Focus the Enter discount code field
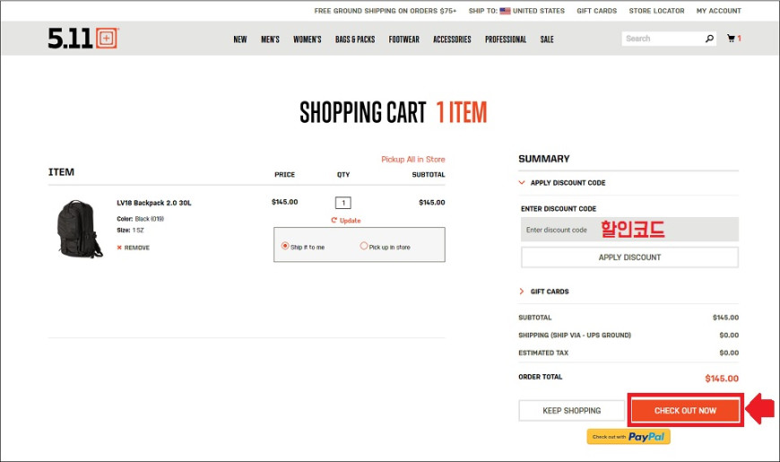780x462 pixels. click(x=629, y=230)
